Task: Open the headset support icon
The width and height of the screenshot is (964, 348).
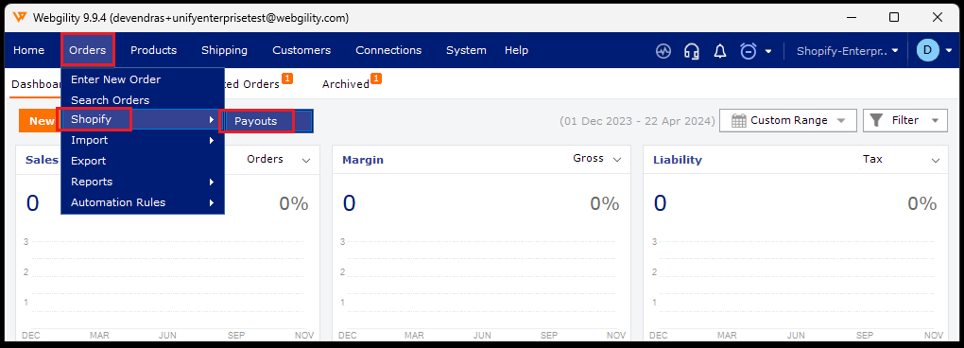Action: point(692,51)
